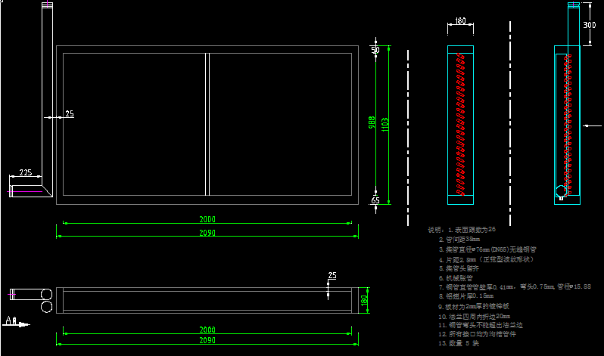Select the 2000 dimension below the bottom view
Viewport: 604px width, 356px height.
(x=207, y=330)
